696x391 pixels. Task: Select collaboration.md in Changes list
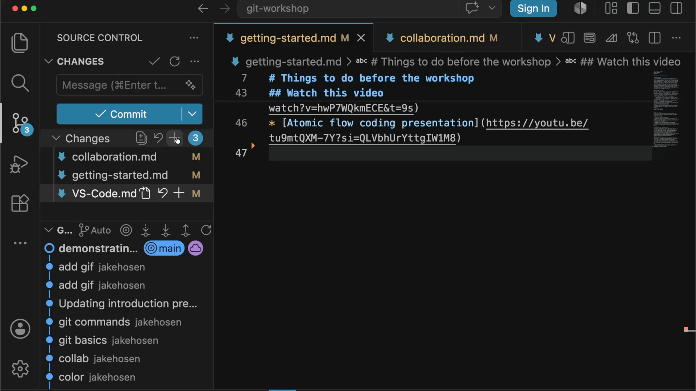(127, 156)
